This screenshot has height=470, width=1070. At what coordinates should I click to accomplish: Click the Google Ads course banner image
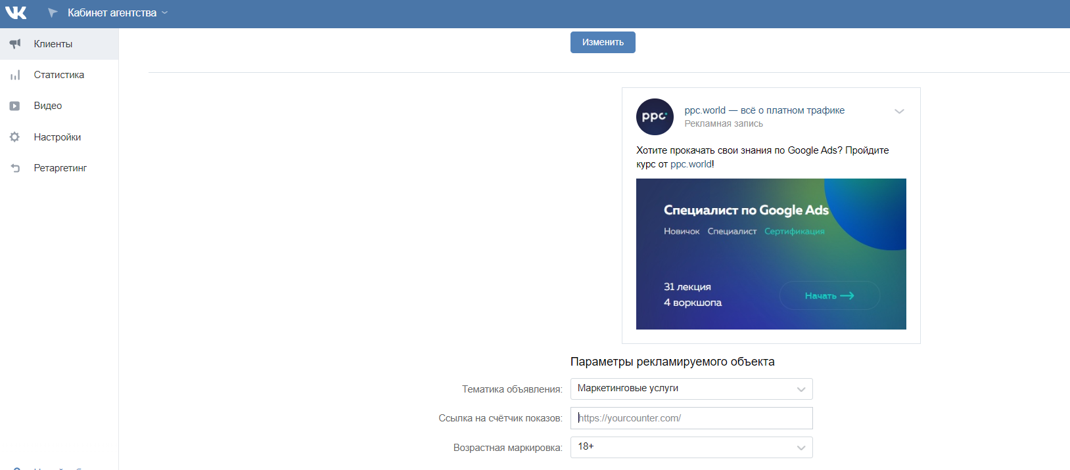click(x=771, y=254)
